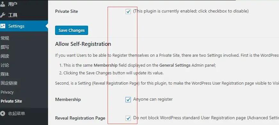
Task: Toggle the Reveal Registration Page checkbox
Action: coord(128,118)
